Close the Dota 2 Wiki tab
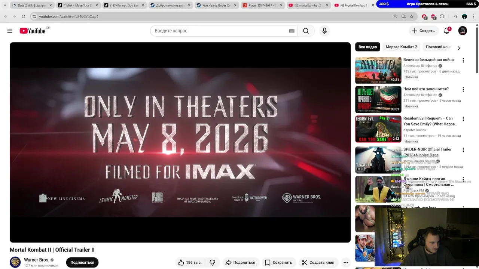479x269 pixels. [x=51, y=5]
